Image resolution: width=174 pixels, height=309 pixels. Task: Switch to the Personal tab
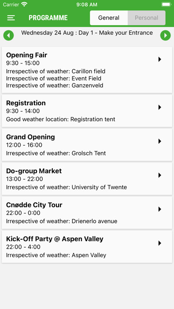pos(146,18)
